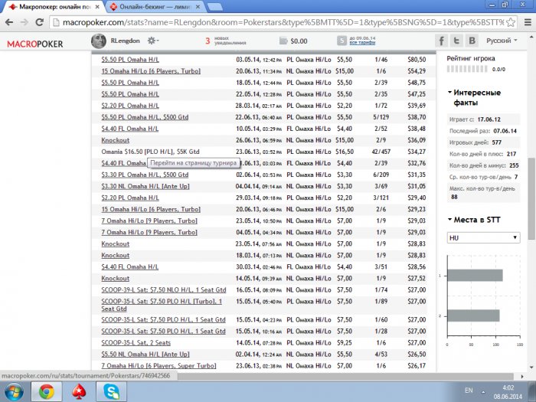
Task: Click the tariff S icon
Action: (x=342, y=41)
